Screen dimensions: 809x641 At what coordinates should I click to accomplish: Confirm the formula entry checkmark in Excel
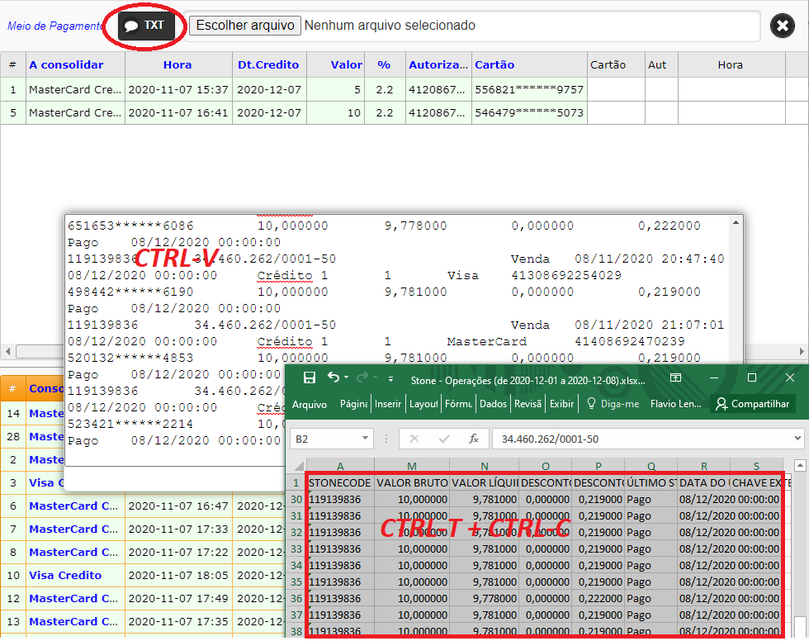tap(444, 439)
